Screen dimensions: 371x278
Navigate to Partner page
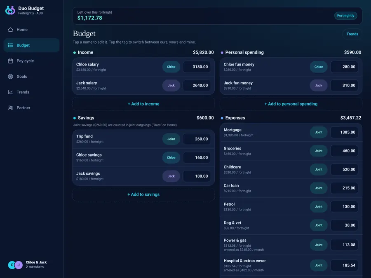31,107
